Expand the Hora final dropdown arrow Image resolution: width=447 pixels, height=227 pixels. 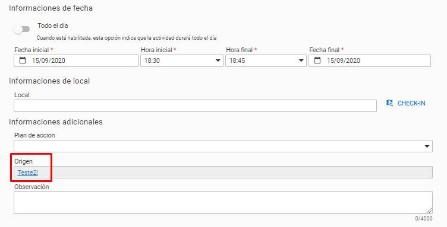(301, 60)
